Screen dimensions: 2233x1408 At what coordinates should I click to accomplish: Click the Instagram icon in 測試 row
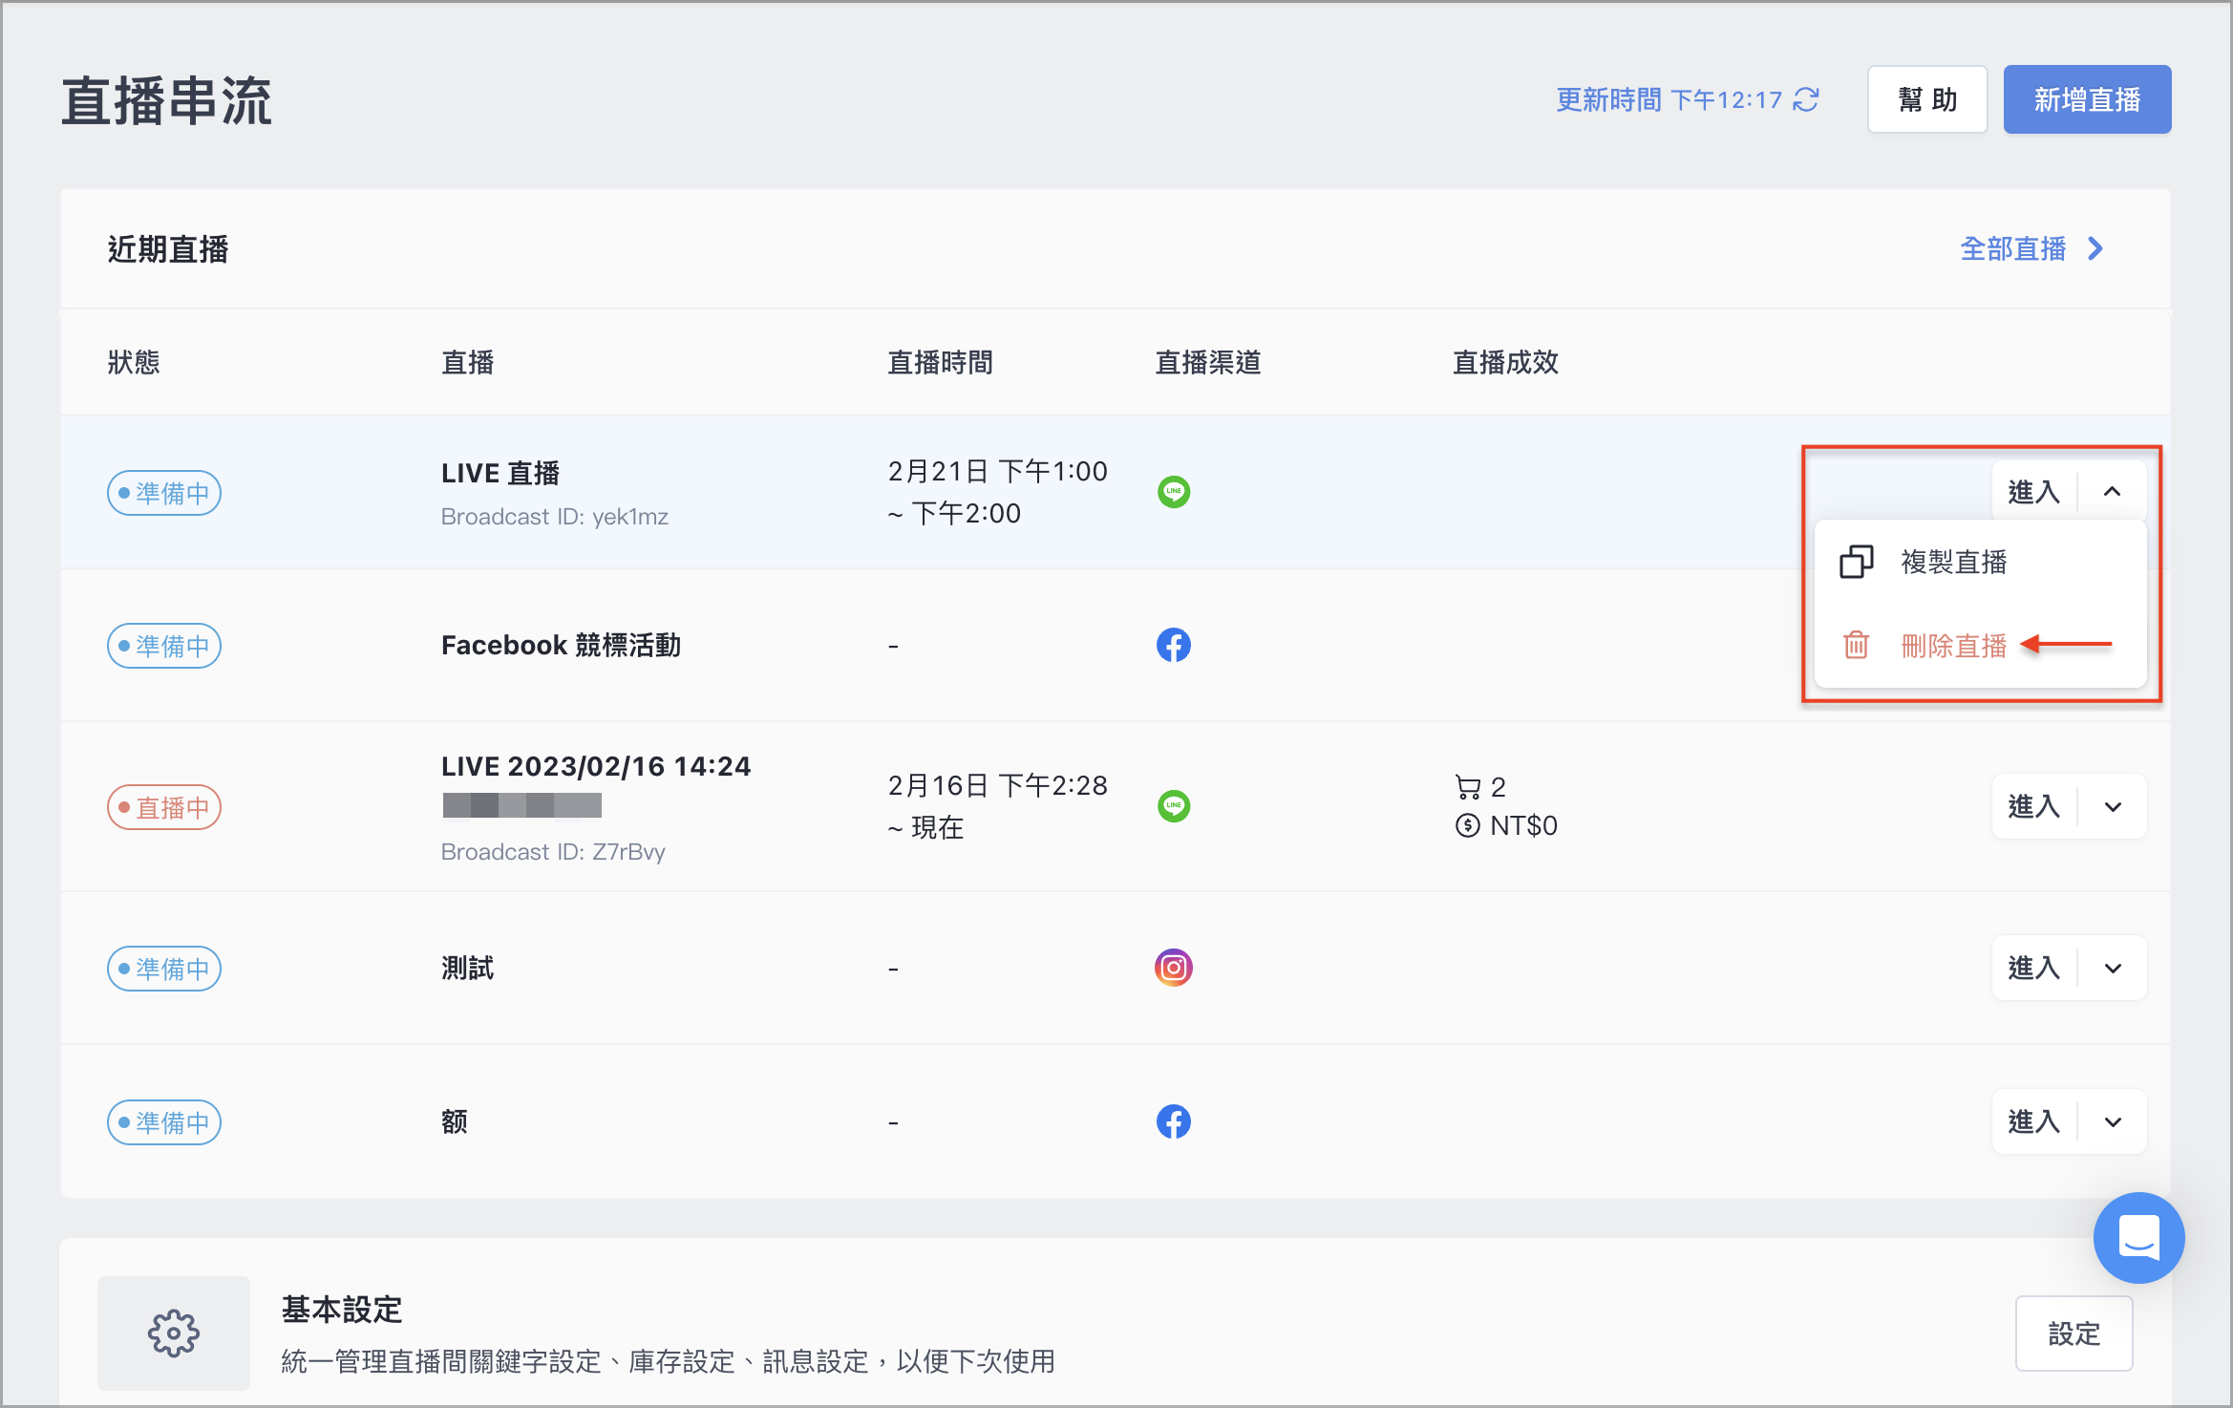click(x=1174, y=968)
